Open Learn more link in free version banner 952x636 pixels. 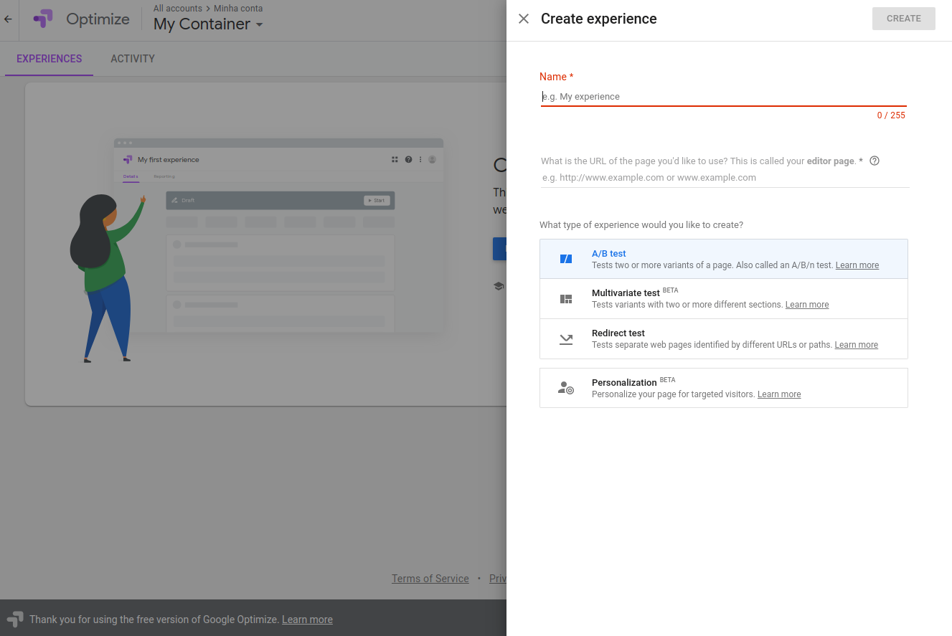(x=307, y=620)
